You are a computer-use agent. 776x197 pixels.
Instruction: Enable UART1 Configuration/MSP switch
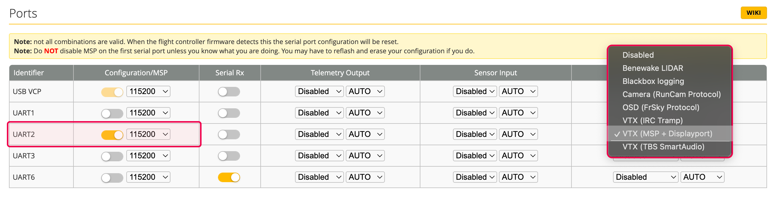click(x=112, y=113)
